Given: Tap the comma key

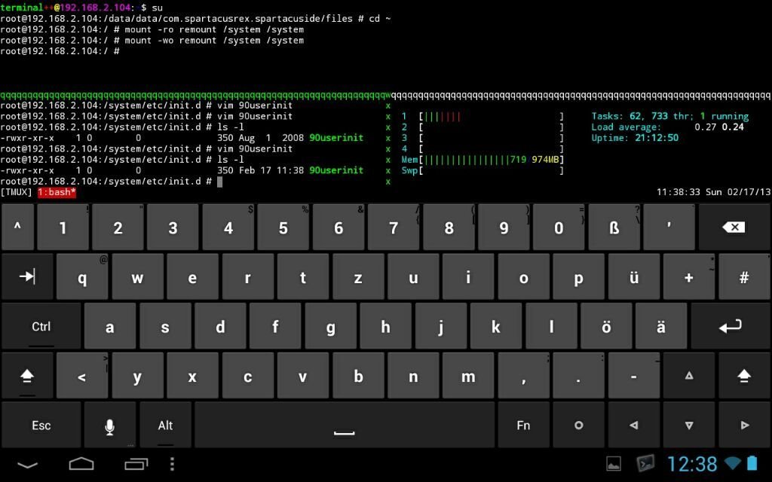Looking at the screenshot, I should (523, 376).
